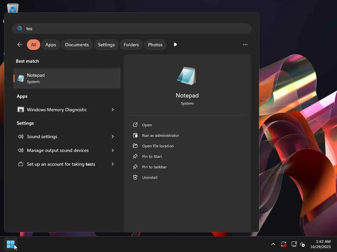Show more filter tabs with the play arrow
Image resolution: width=337 pixels, height=252 pixels.
pos(175,45)
